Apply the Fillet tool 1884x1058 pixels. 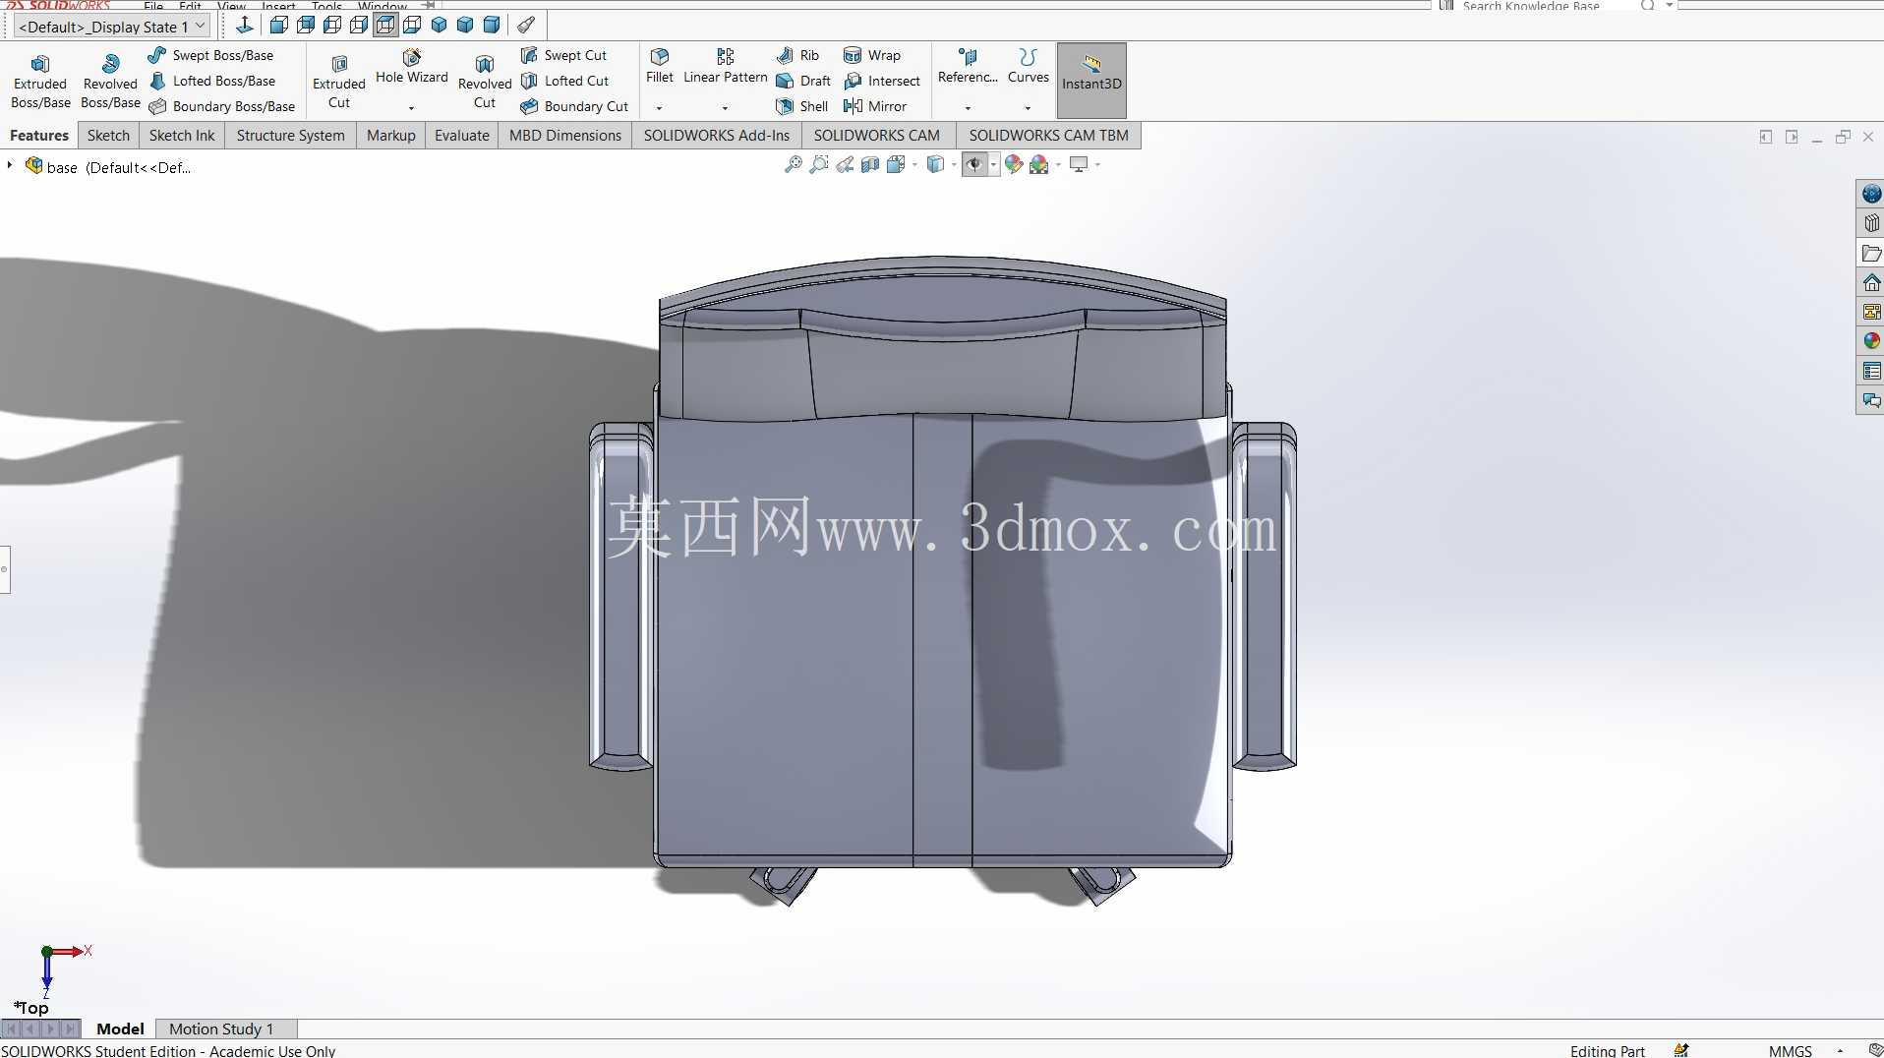click(660, 67)
